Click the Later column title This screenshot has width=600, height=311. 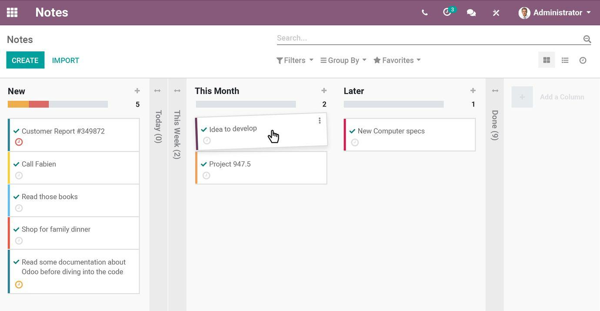tap(354, 91)
